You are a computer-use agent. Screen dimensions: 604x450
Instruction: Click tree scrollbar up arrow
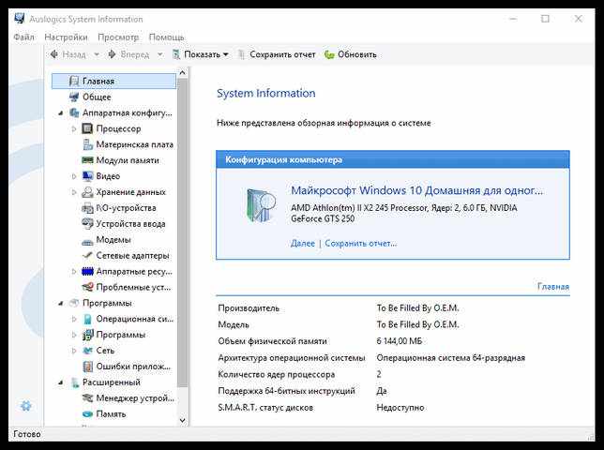tap(183, 72)
